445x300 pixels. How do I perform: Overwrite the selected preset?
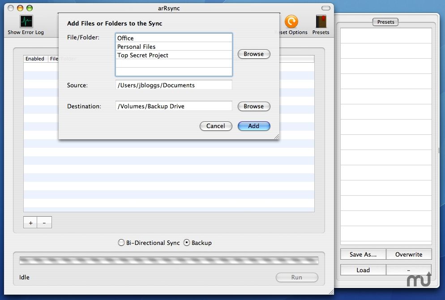tap(409, 254)
